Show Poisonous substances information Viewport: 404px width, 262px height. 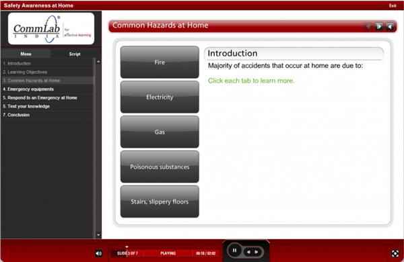(x=160, y=167)
